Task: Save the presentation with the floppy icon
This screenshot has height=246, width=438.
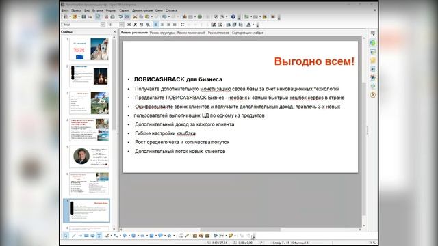Action: [83, 17]
